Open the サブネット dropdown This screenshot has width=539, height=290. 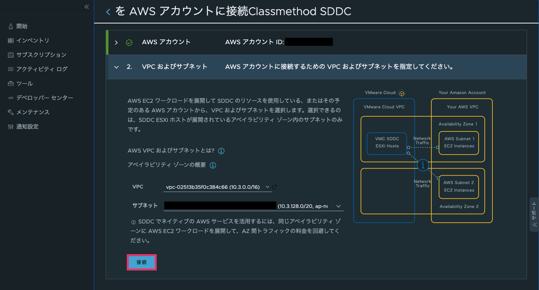pos(338,206)
